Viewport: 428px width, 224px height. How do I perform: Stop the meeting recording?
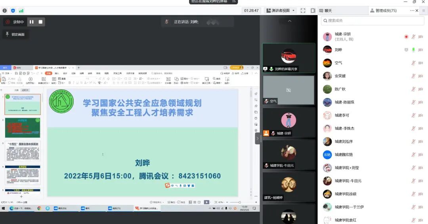coord(40,22)
